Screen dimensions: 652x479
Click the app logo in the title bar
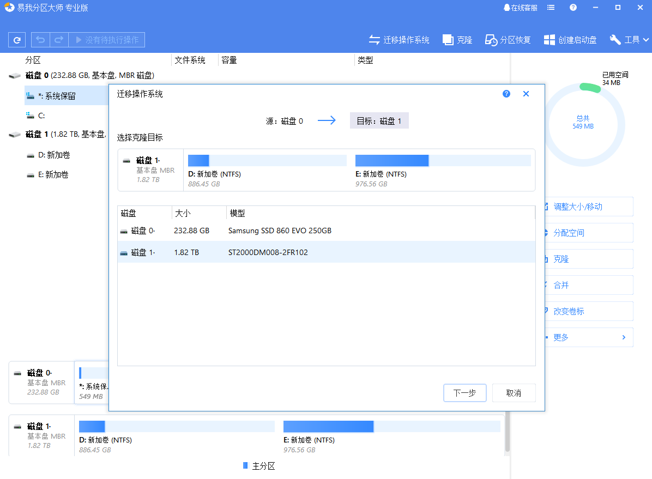9,8
